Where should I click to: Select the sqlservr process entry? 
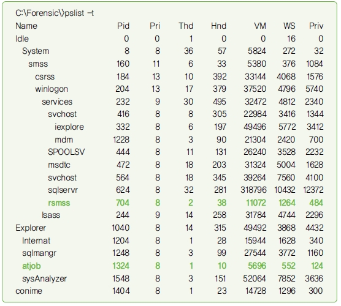63,190
